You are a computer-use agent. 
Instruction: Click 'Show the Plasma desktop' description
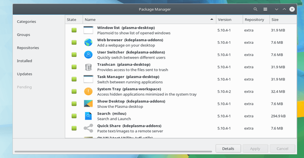pyautogui.click(x=120, y=107)
